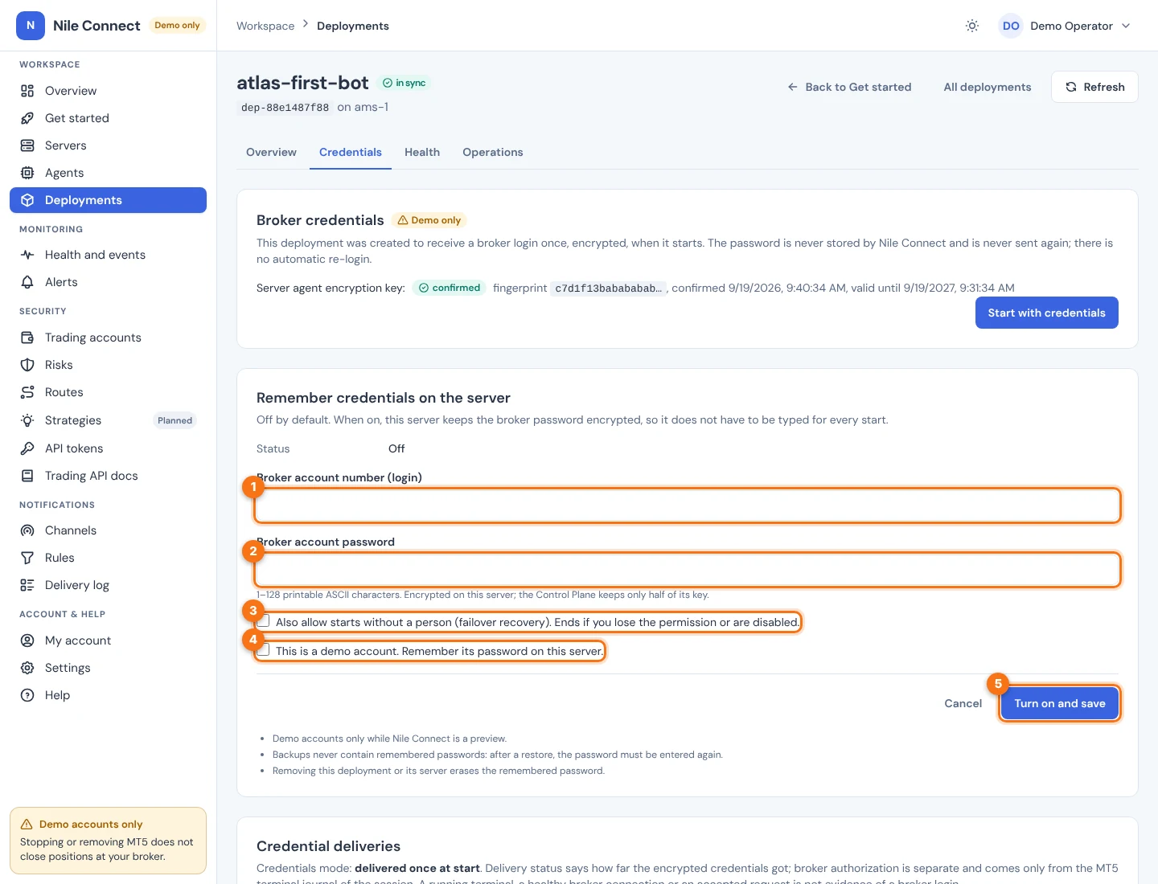Viewport: 1158px width, 884px height.
Task: Check the This is a demo account box
Action: point(263,650)
